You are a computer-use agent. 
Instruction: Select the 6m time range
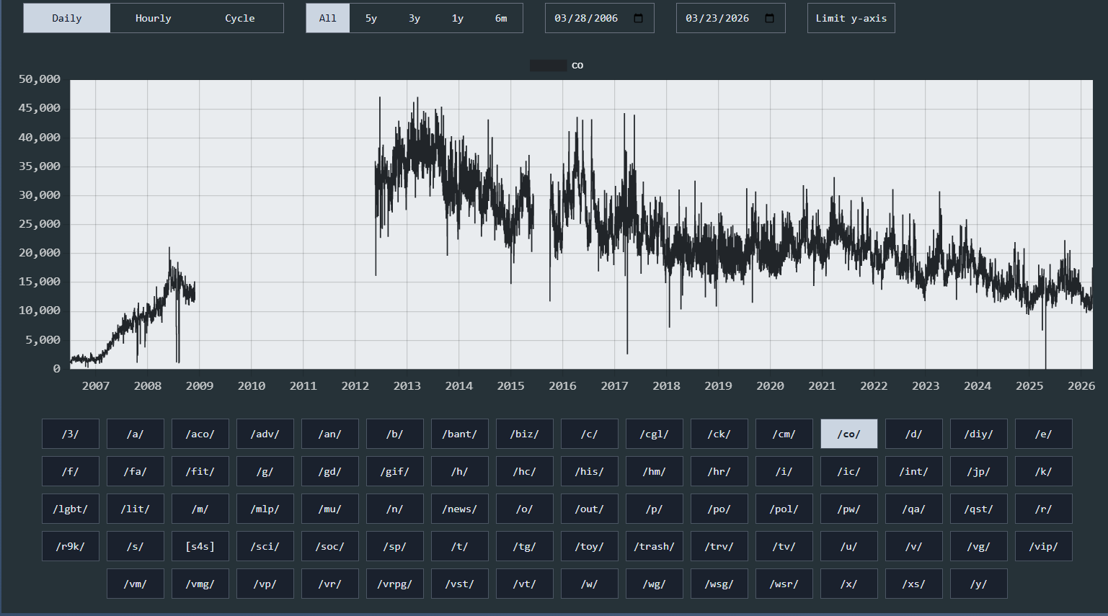coord(501,18)
